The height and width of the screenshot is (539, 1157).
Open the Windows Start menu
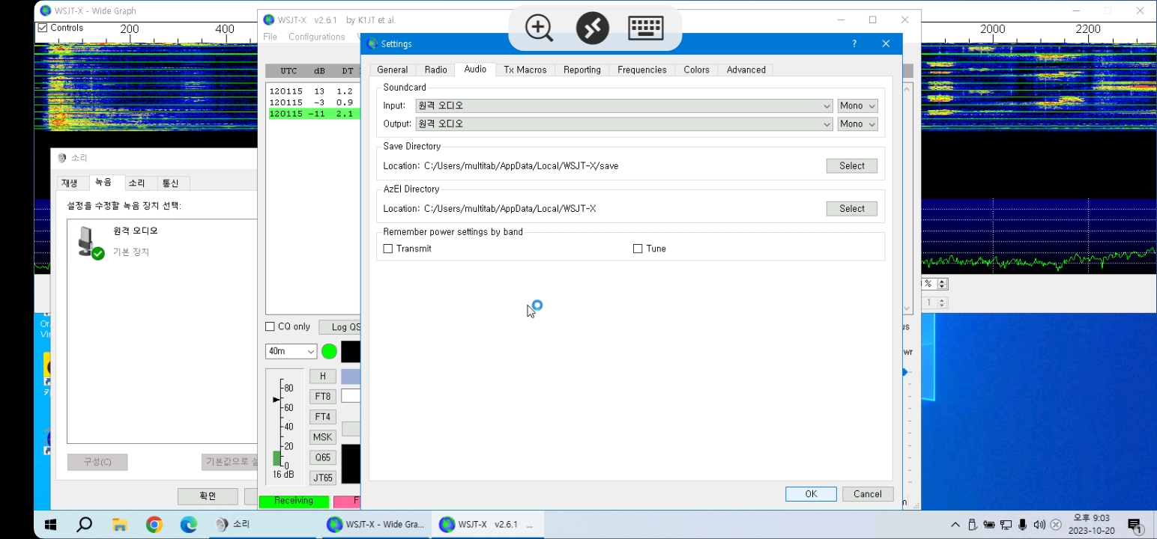pyautogui.click(x=51, y=525)
